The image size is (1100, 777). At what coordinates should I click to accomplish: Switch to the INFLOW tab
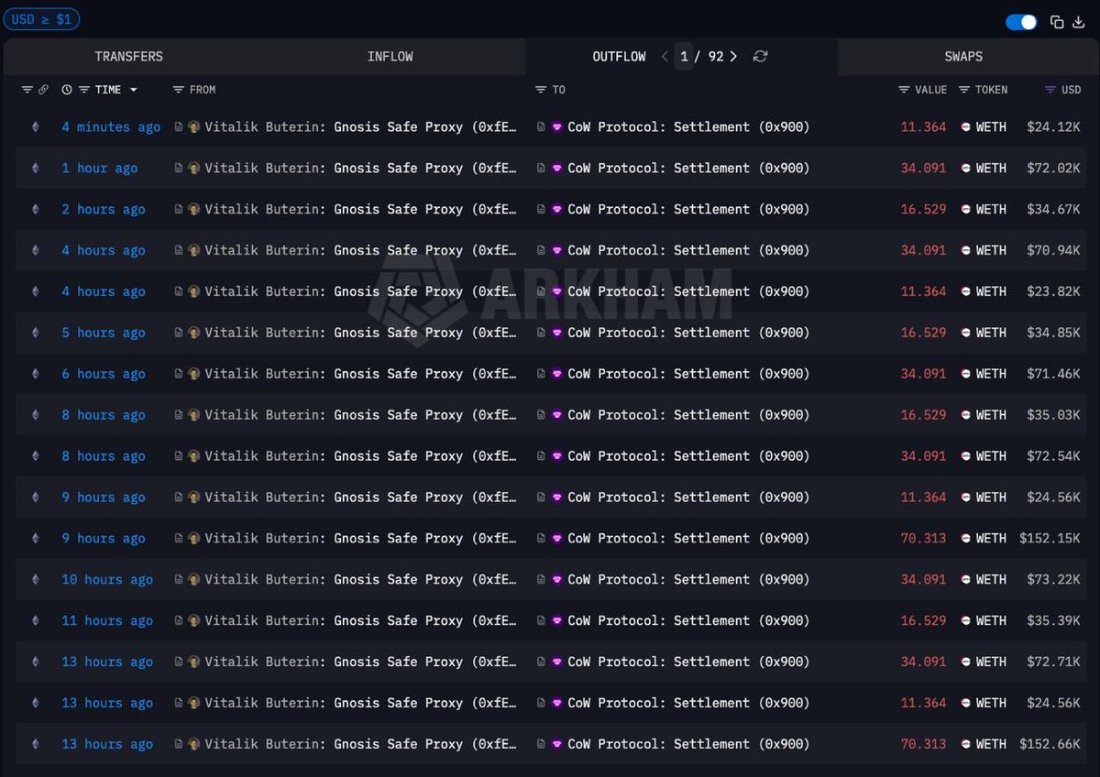pos(390,57)
